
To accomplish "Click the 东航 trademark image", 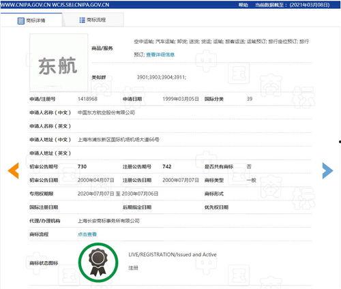I will coord(59,63).
